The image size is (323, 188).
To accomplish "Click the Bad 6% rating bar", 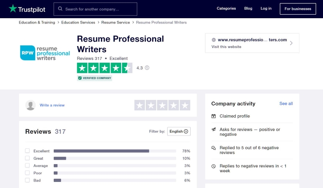I will pos(115,180).
